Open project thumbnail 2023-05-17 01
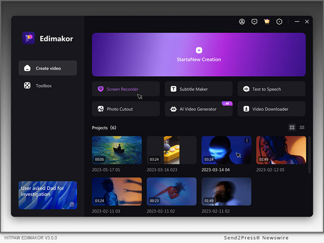 [x=117, y=150]
